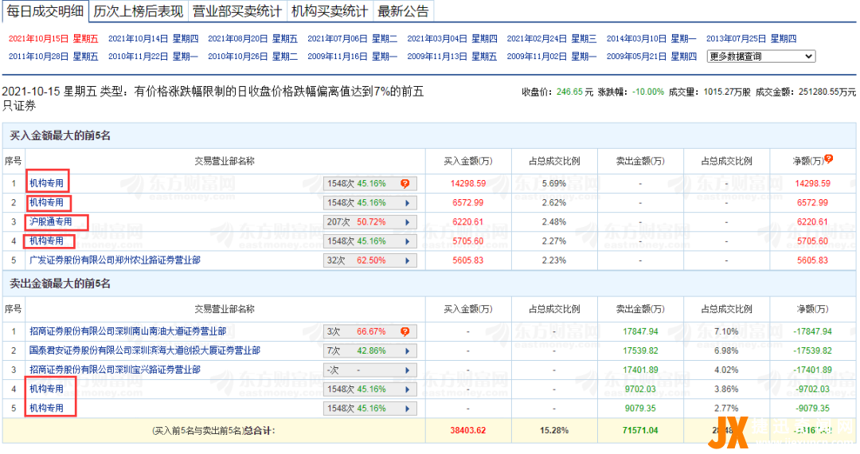
Task: Click the 7次 42.86% stats box
Action: pyautogui.click(x=369, y=351)
